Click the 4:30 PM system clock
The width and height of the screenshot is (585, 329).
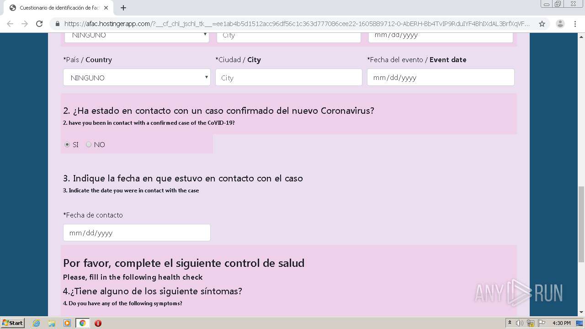tap(561, 323)
